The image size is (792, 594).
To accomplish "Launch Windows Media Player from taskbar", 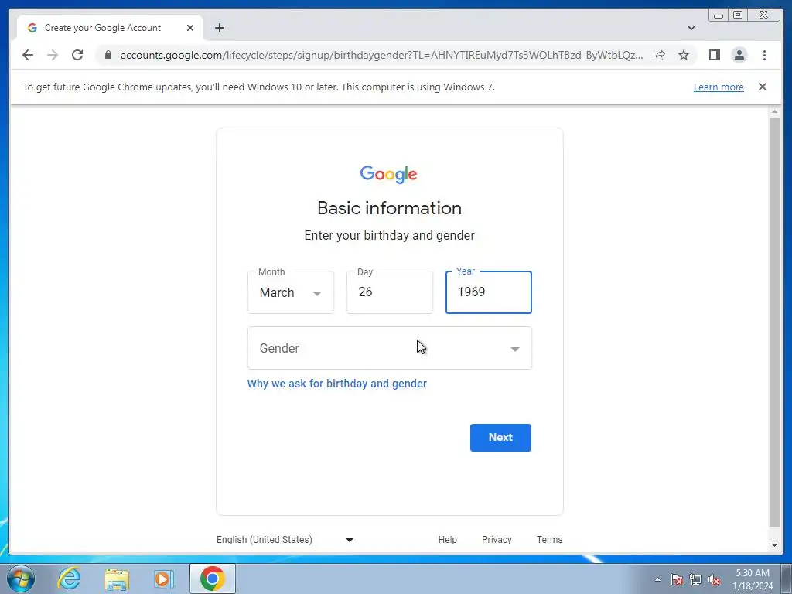I will (x=164, y=579).
